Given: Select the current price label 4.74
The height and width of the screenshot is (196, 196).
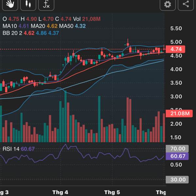Looking at the screenshot, I should (x=175, y=49).
